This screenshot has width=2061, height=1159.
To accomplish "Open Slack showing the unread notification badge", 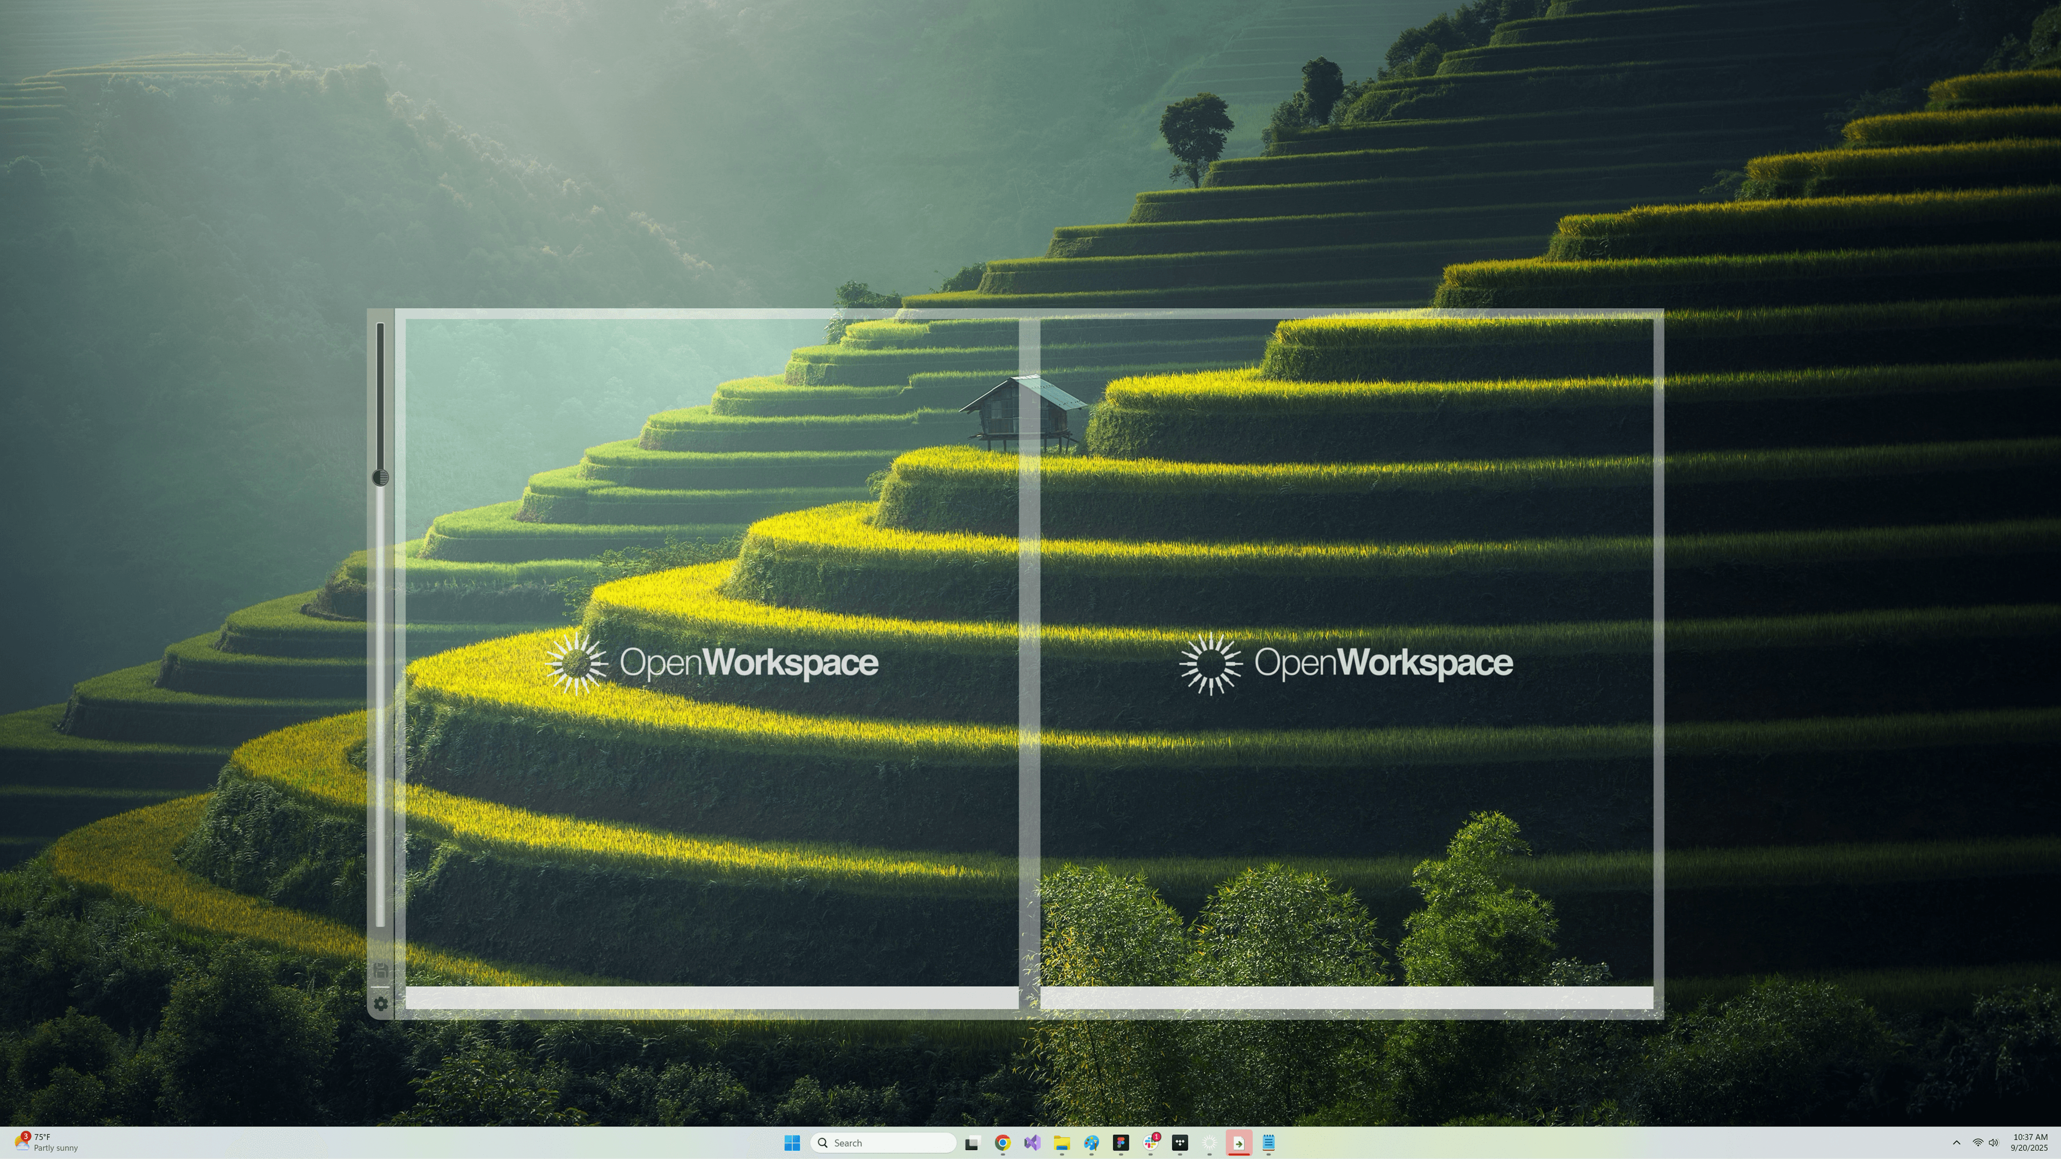I will (x=1151, y=1143).
